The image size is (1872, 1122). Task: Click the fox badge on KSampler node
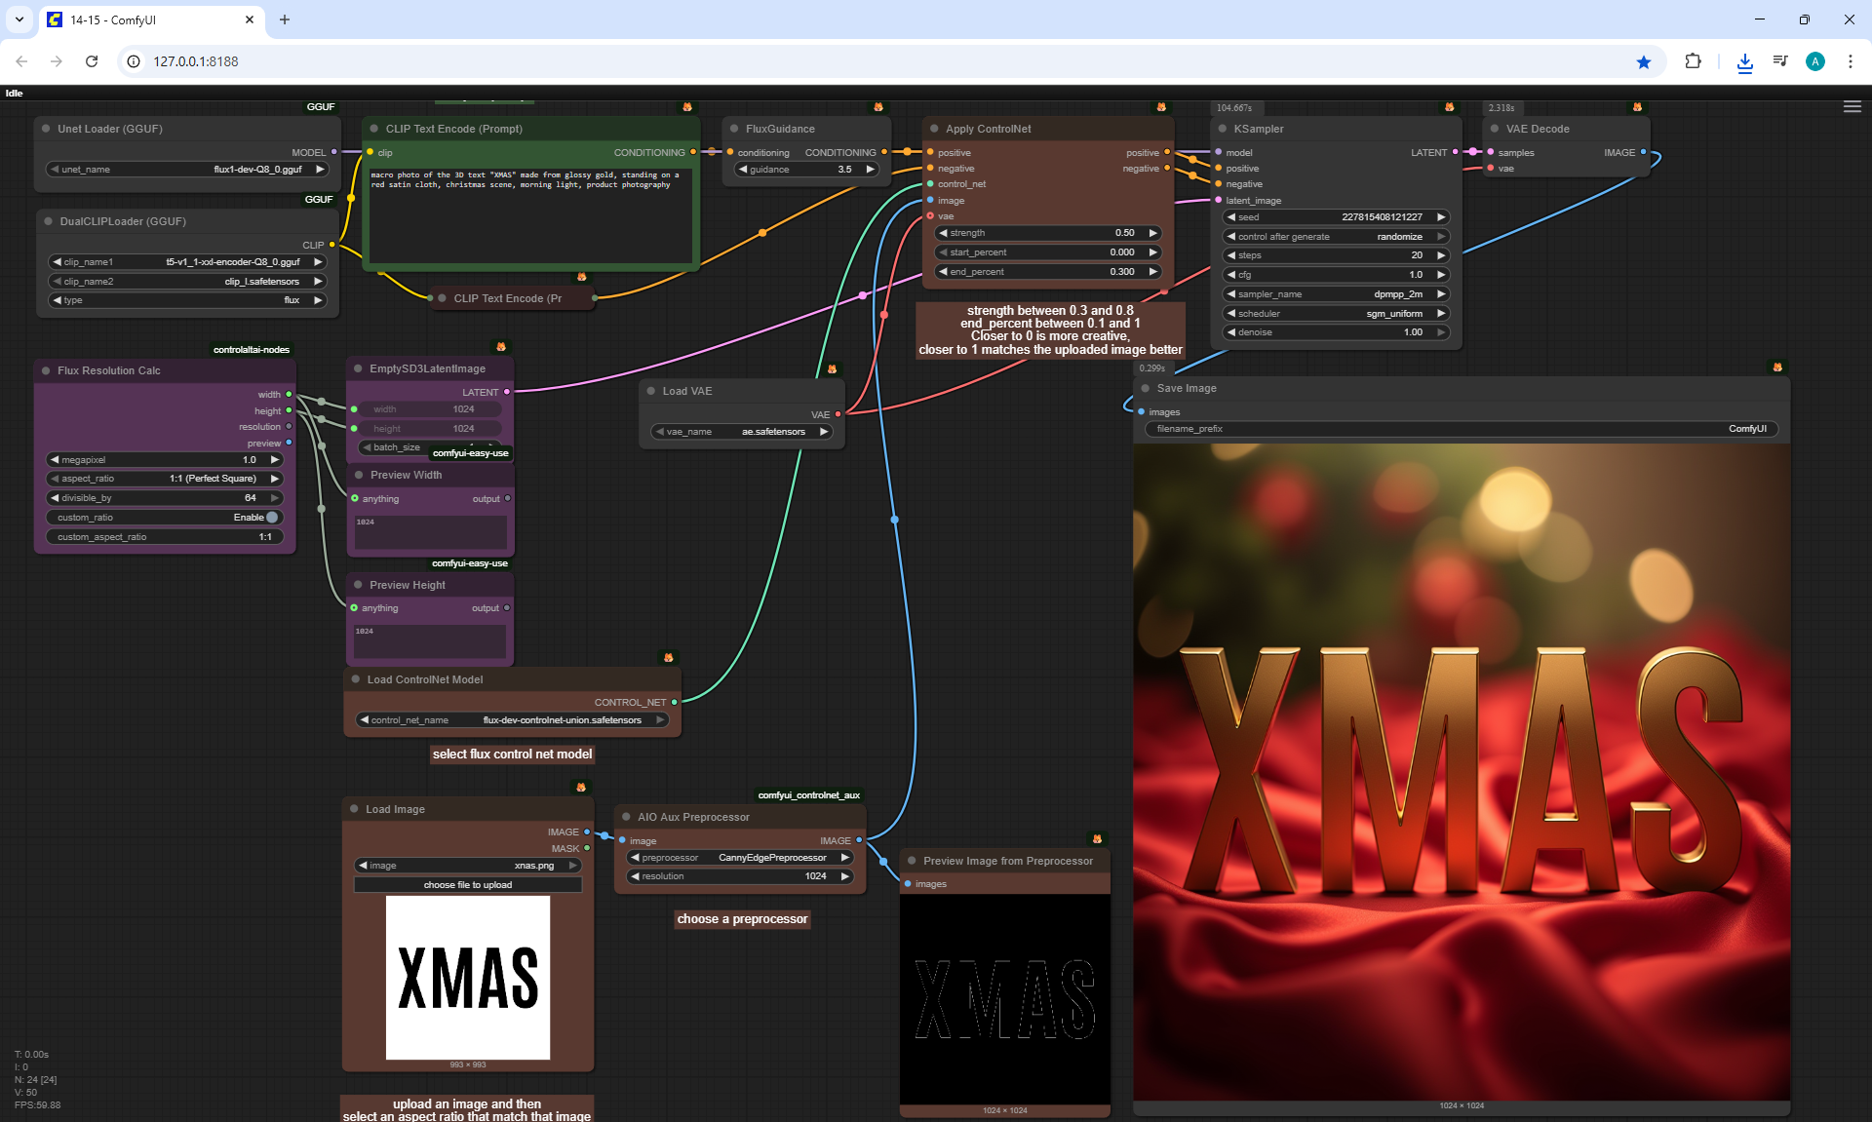[x=1449, y=107]
